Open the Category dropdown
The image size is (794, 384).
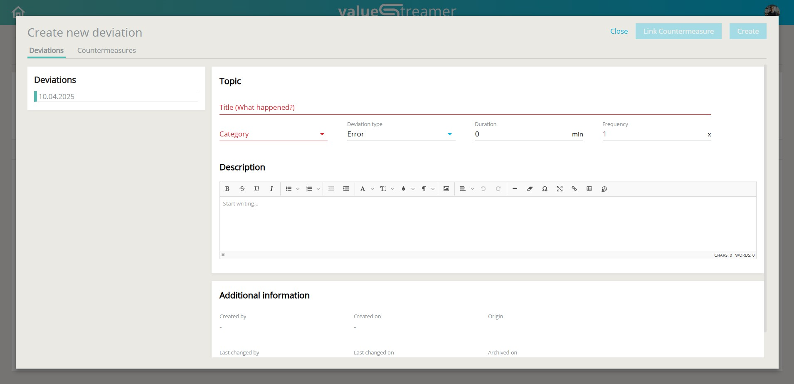pos(273,134)
